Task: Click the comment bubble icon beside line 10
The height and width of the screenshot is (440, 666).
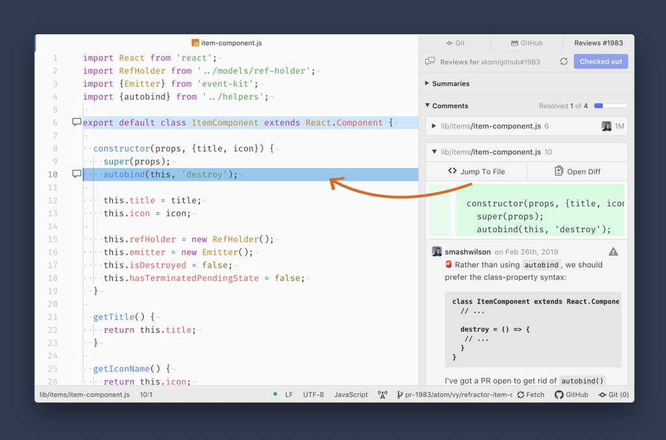Action: point(76,174)
